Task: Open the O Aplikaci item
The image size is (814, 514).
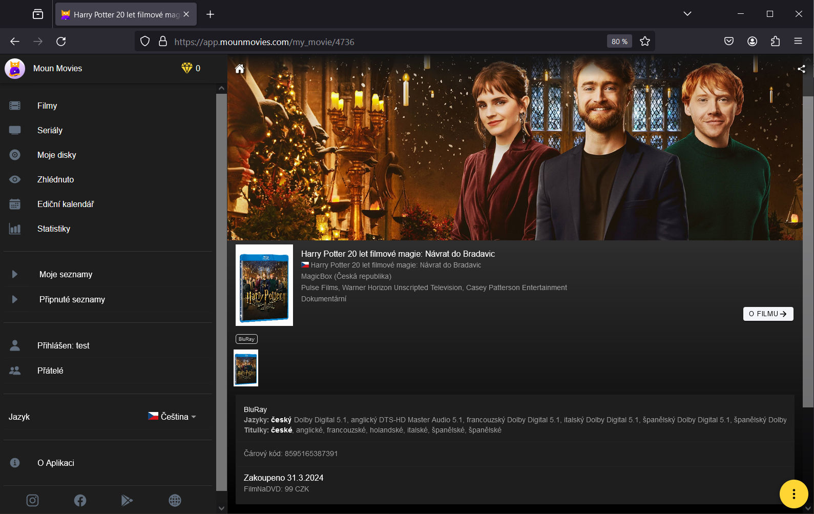Action: [x=55, y=463]
